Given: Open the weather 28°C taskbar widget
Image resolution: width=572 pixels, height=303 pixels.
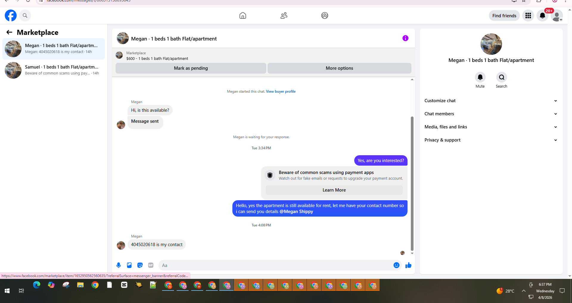Looking at the screenshot, I should pos(505,291).
